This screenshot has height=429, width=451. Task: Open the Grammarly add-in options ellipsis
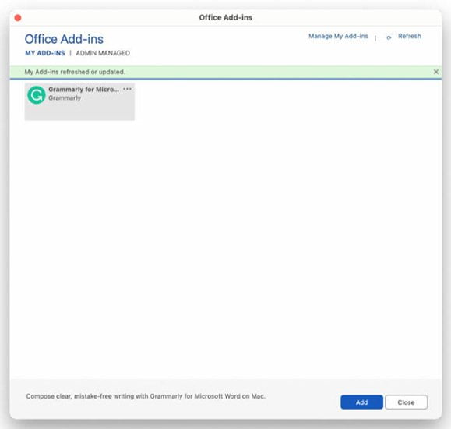tap(127, 89)
